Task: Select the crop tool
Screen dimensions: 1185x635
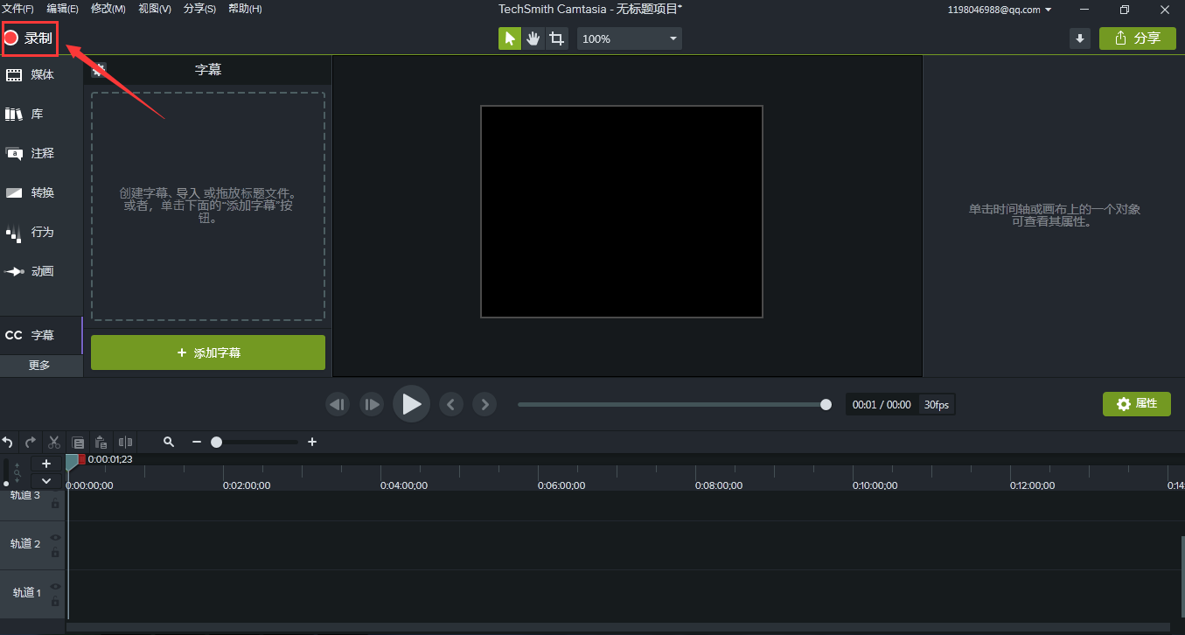Action: (x=557, y=38)
